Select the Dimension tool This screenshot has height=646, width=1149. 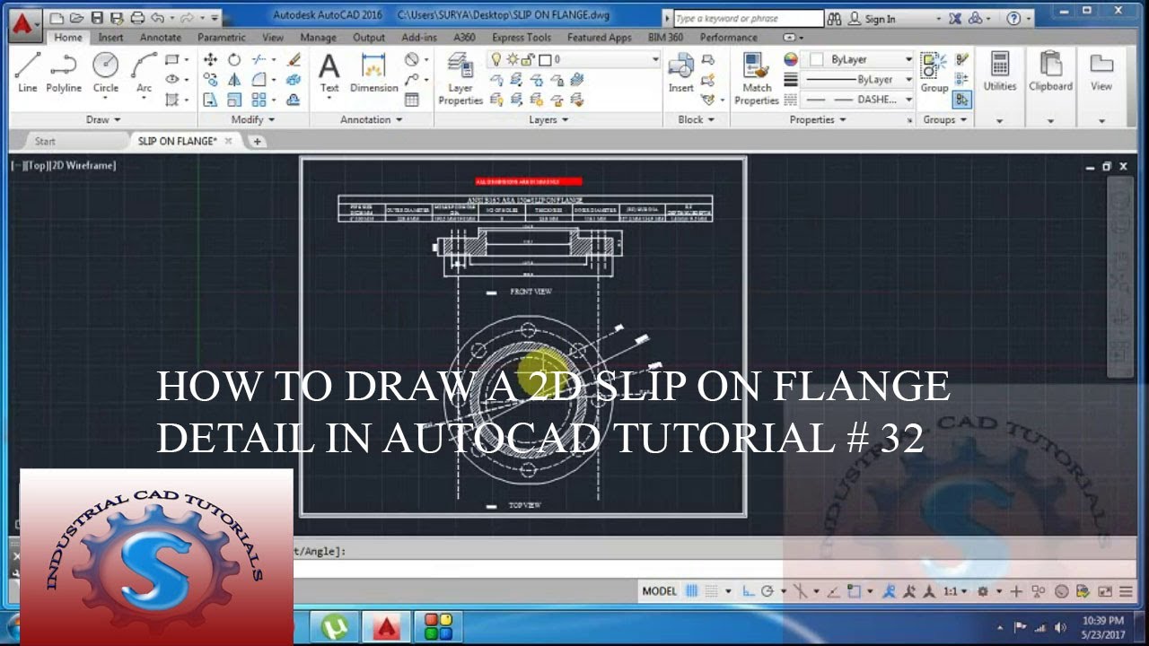[373, 72]
